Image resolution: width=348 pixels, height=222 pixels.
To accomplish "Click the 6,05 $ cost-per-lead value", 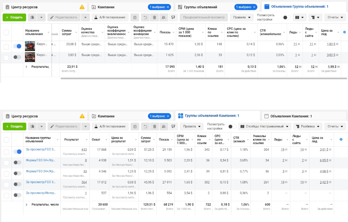I will 324,161.
